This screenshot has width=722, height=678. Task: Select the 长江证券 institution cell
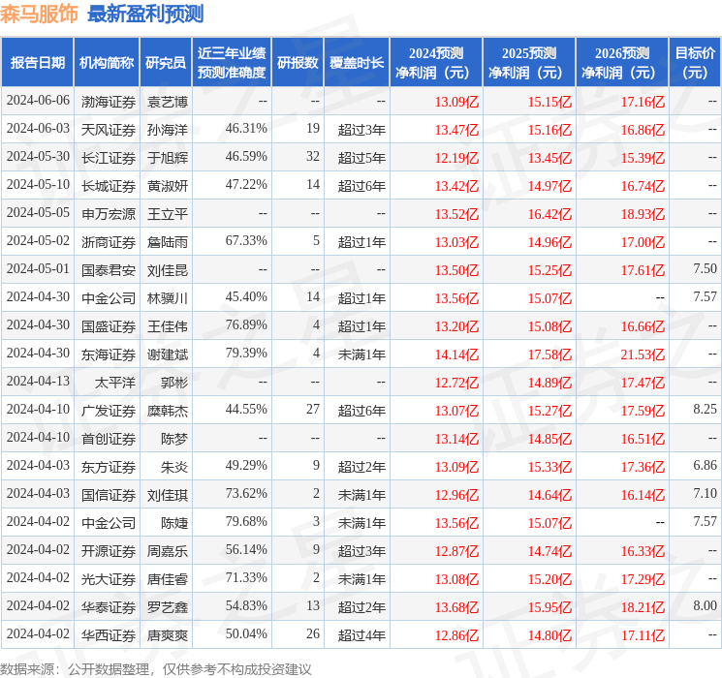(109, 158)
